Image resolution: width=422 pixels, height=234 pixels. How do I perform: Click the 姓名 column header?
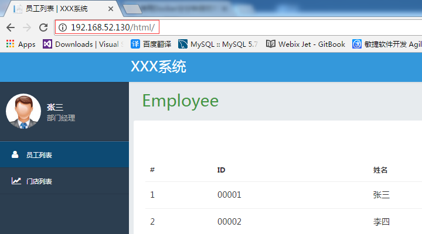(x=380, y=170)
